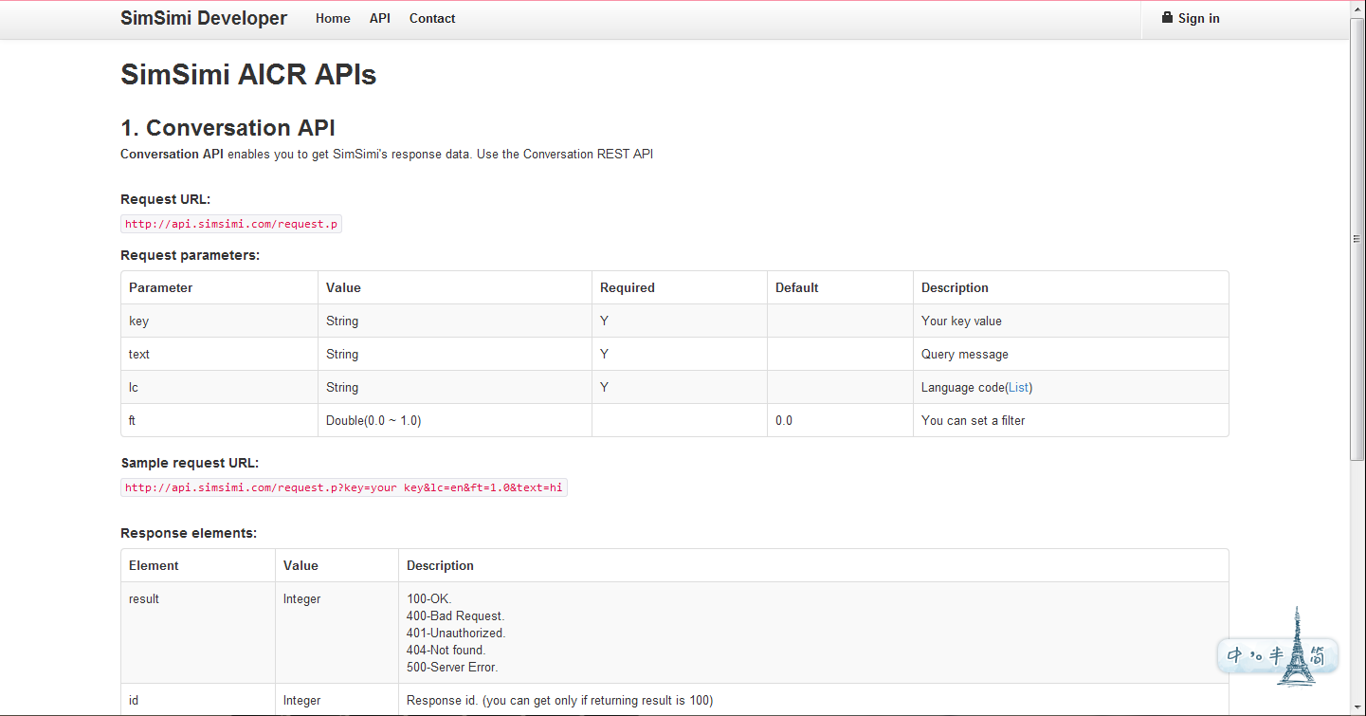Click the Sign in text link
The width and height of the screenshot is (1366, 716).
coord(1198,19)
